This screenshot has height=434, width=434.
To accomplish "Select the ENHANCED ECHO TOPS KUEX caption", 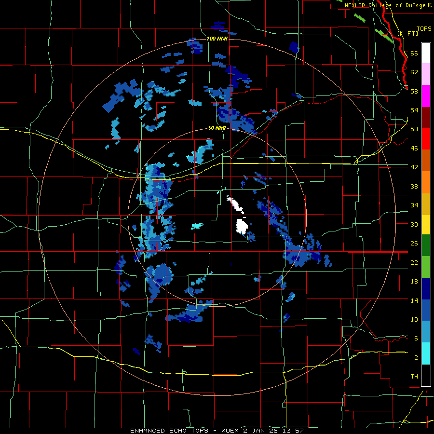I will pyautogui.click(x=217, y=431).
